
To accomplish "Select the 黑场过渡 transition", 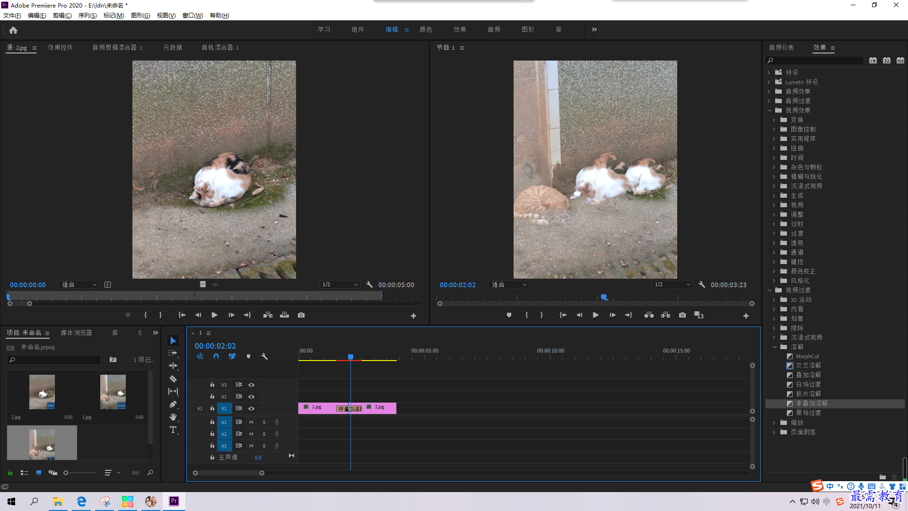I will click(x=808, y=413).
